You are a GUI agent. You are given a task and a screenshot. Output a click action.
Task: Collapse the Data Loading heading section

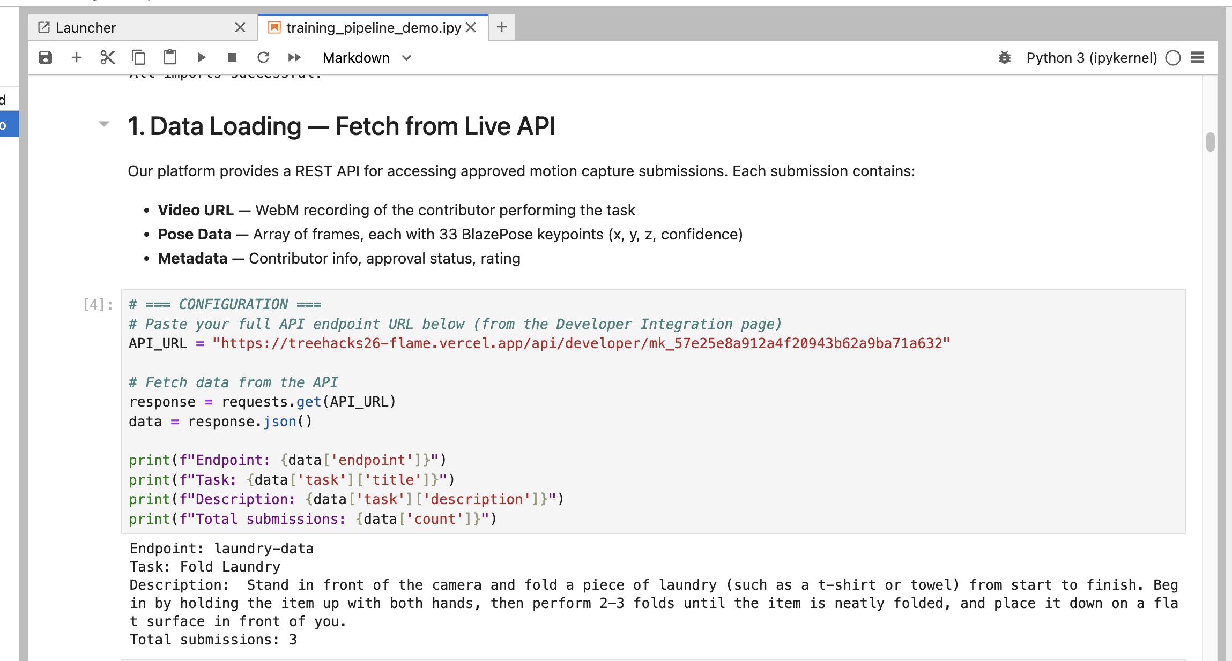pos(104,124)
